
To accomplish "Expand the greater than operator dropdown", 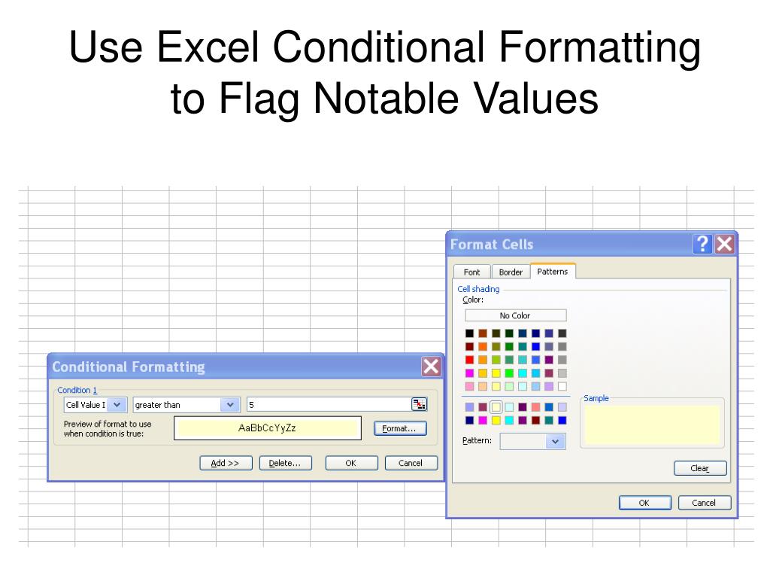I will 230,404.
